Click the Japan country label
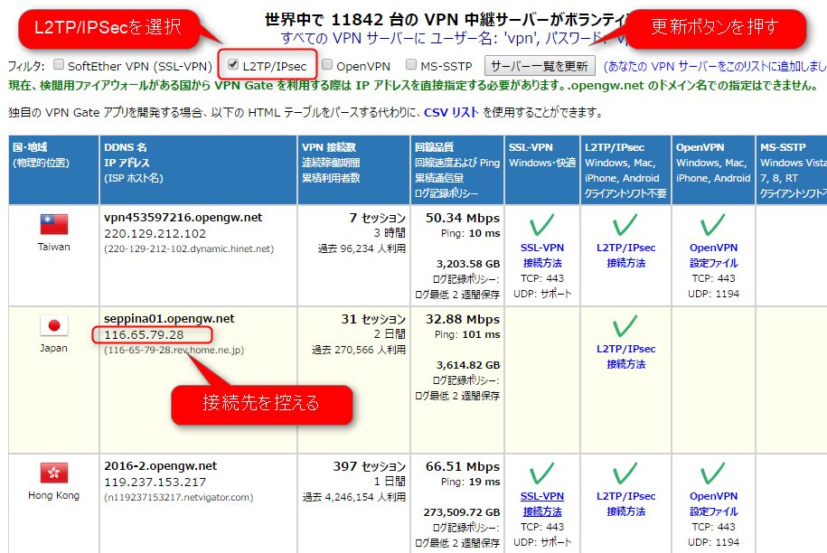This screenshot has height=553, width=827. point(54,348)
